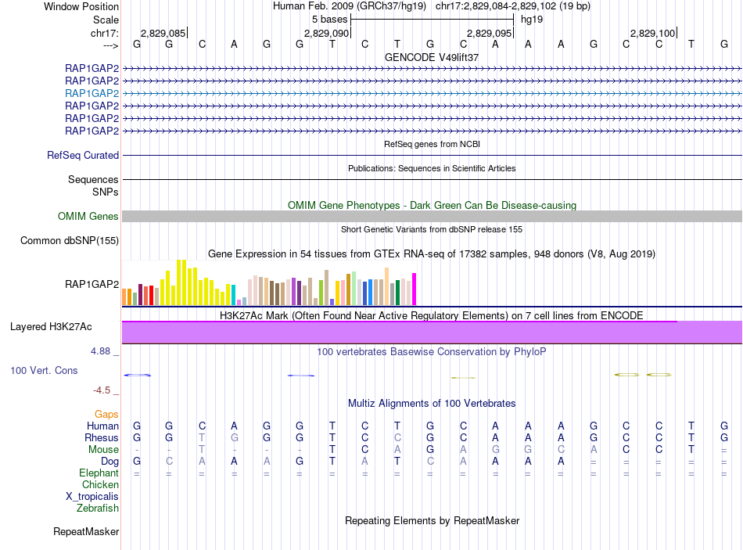Screen dimensions: 743x550
Task: Click the RefSeq Curated blue gene line
Action: pos(432,155)
